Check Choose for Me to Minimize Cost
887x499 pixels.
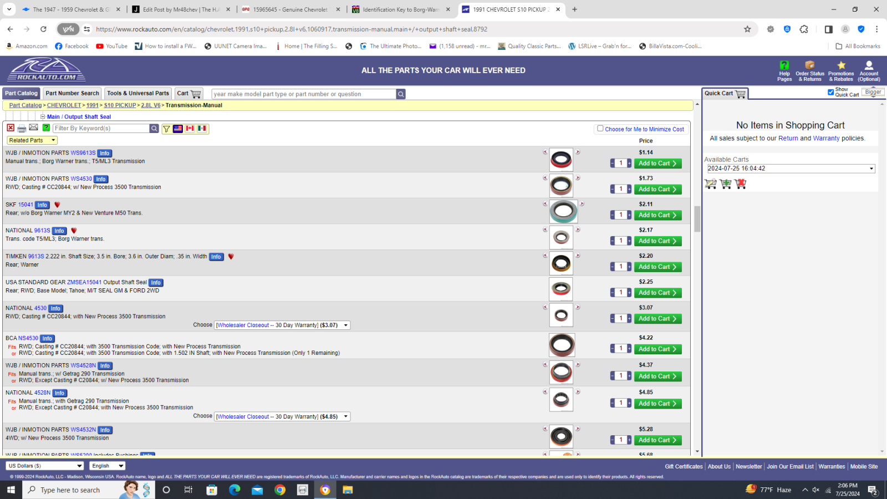tap(600, 129)
